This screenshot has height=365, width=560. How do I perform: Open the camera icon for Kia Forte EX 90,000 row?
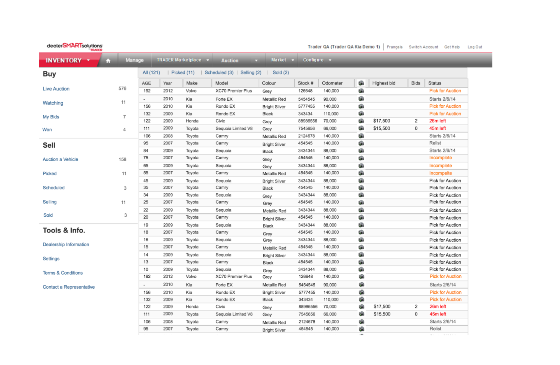[361, 98]
